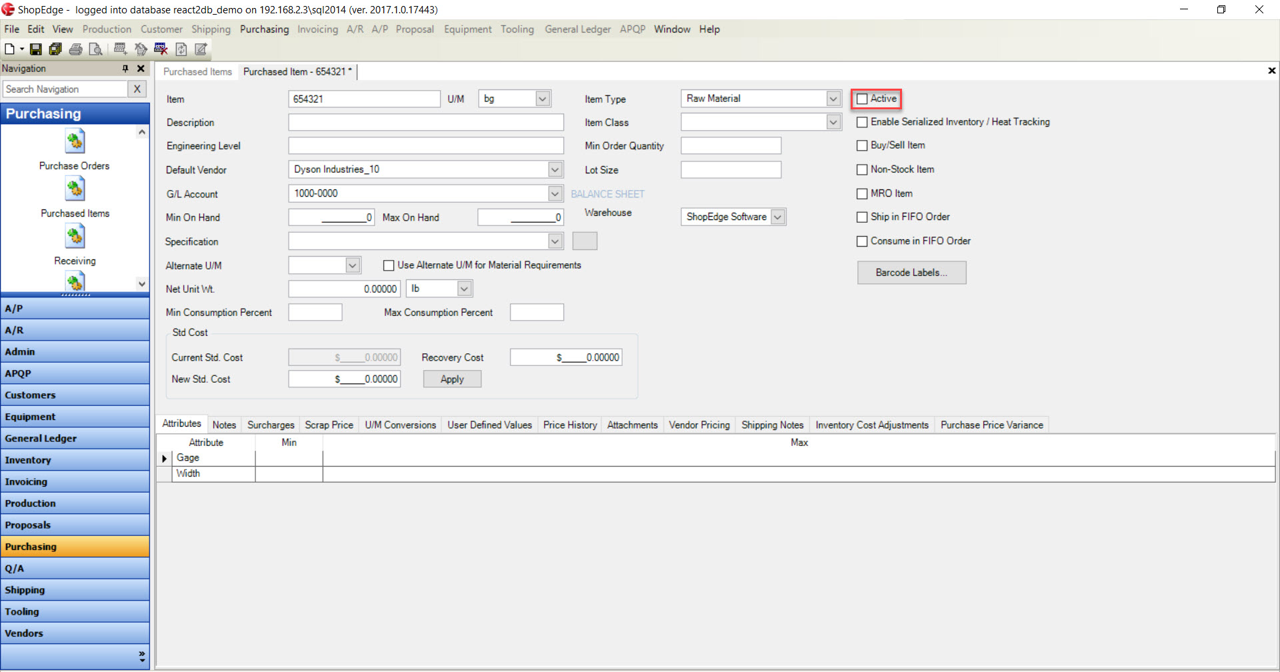
Task: Open Purchase Orders navigation icon
Action: pos(75,141)
